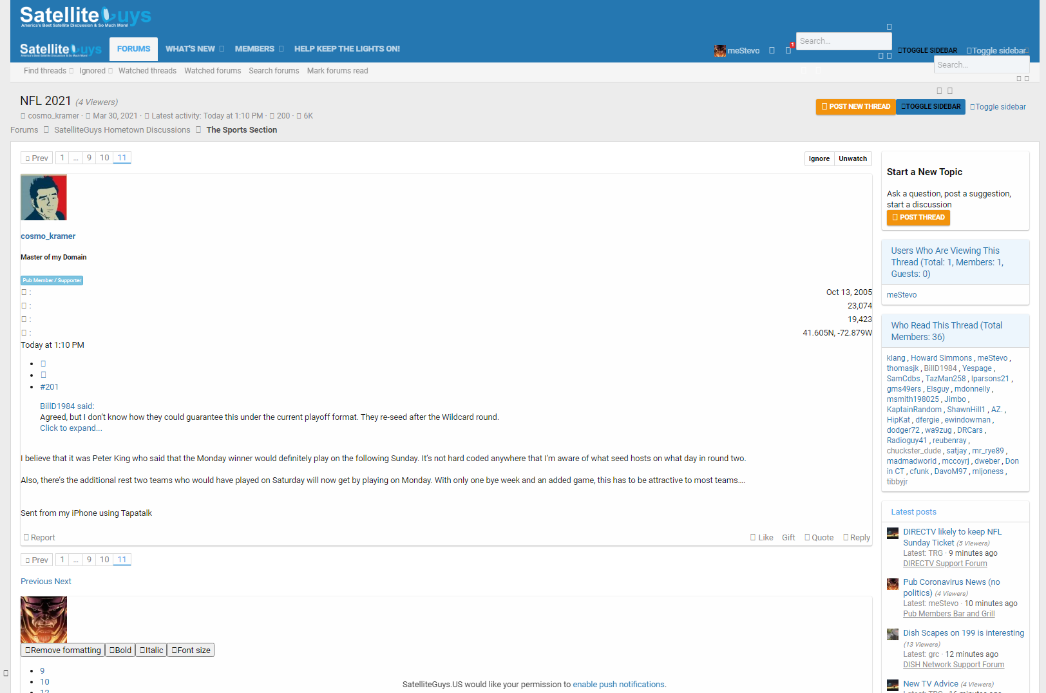
Task: Click enable push notifications link
Action: click(618, 685)
